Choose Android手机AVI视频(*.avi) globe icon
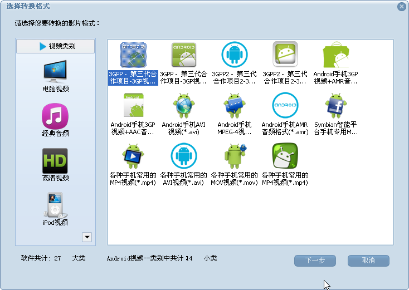 pos(184,105)
